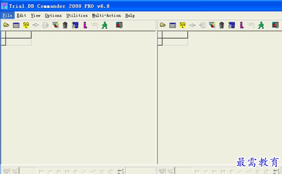
Task: Go to previous record in left navigator
Action: point(50,171)
